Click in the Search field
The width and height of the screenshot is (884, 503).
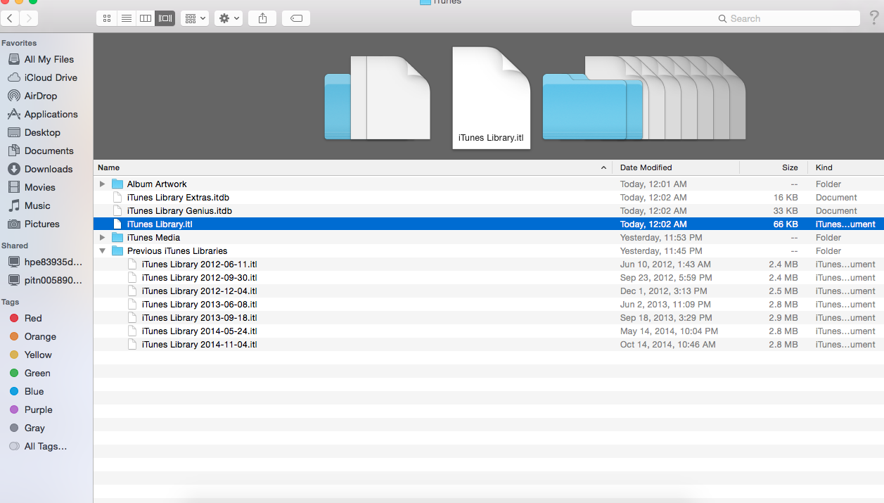[x=745, y=18]
